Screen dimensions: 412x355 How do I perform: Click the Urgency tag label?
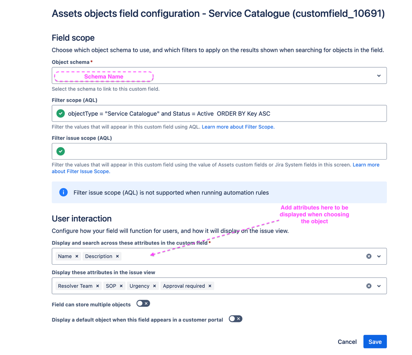(x=139, y=286)
